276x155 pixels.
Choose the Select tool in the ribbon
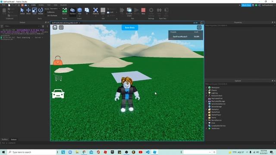tap(22, 11)
